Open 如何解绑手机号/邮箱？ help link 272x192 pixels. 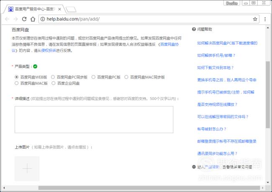point(216,55)
